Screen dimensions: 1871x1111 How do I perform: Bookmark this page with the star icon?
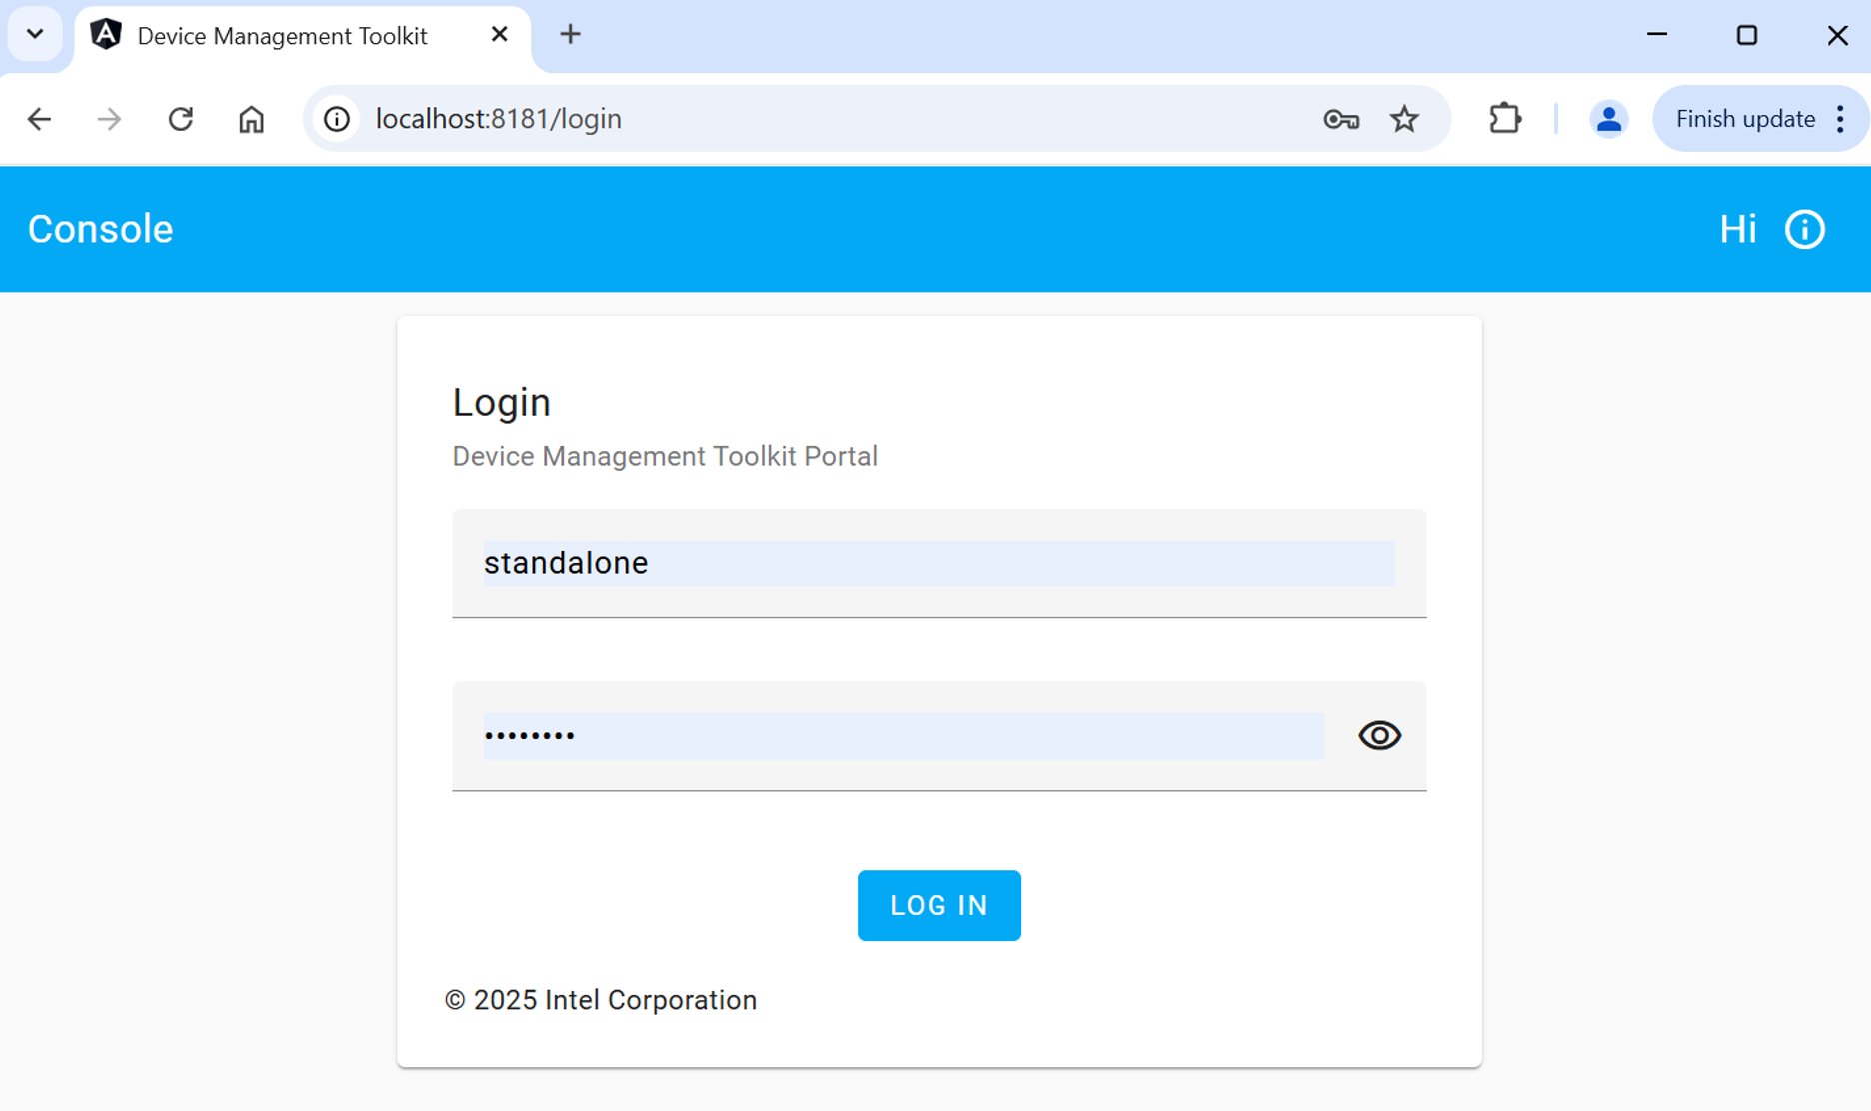[x=1404, y=118]
